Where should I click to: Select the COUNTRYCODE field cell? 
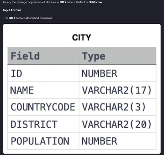coord(43,107)
